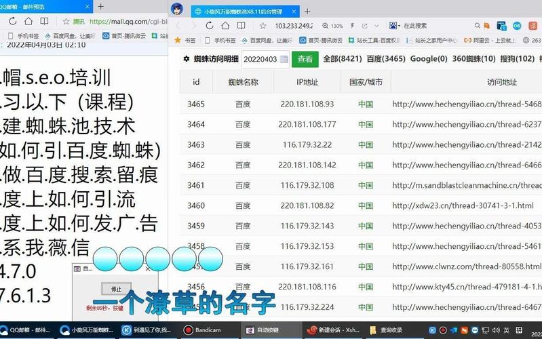Switch to QQ邮箱 taskbar item
The height and width of the screenshot is (339, 542).
26,330
